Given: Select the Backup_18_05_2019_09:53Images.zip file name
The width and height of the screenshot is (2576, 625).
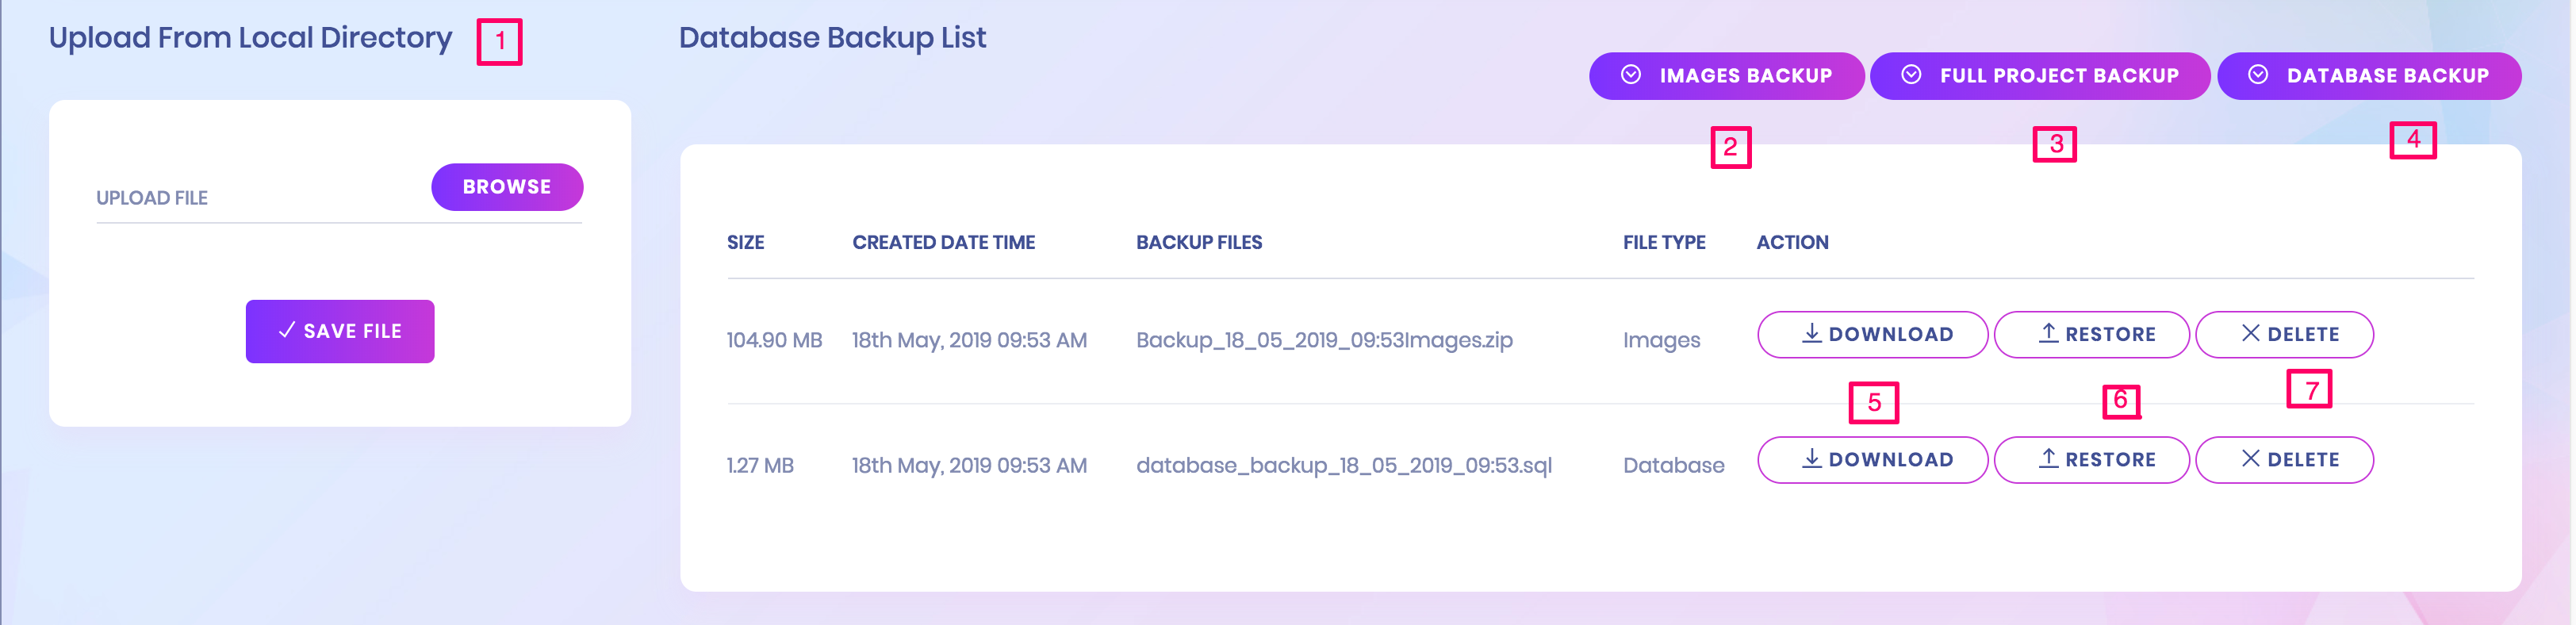Looking at the screenshot, I should (1323, 340).
